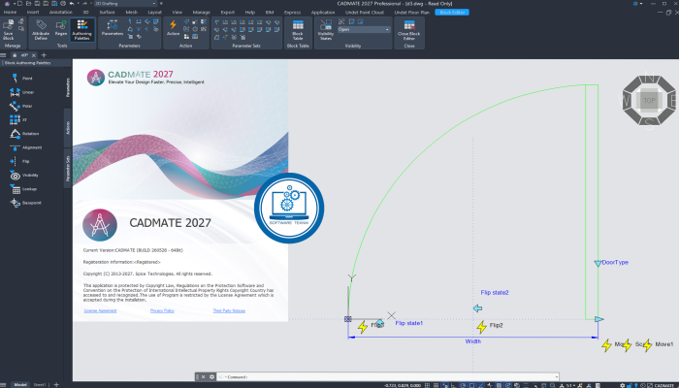679x388 pixels.
Task: Select the XY parameter in palette
Action: point(19,120)
